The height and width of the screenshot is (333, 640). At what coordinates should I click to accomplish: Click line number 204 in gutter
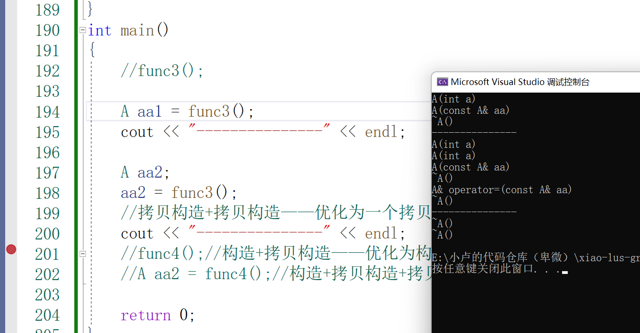[48, 315]
